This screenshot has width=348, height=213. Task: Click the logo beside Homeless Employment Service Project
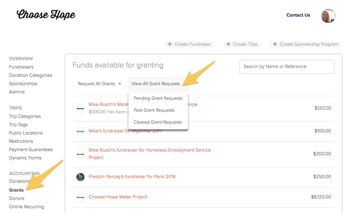[x=81, y=154]
